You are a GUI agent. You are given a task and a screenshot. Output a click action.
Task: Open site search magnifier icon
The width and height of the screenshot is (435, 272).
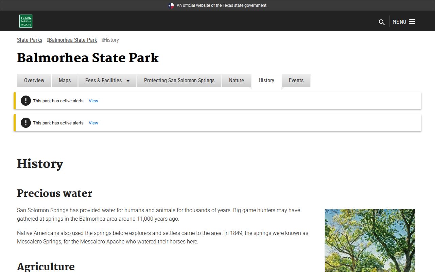tap(382, 22)
